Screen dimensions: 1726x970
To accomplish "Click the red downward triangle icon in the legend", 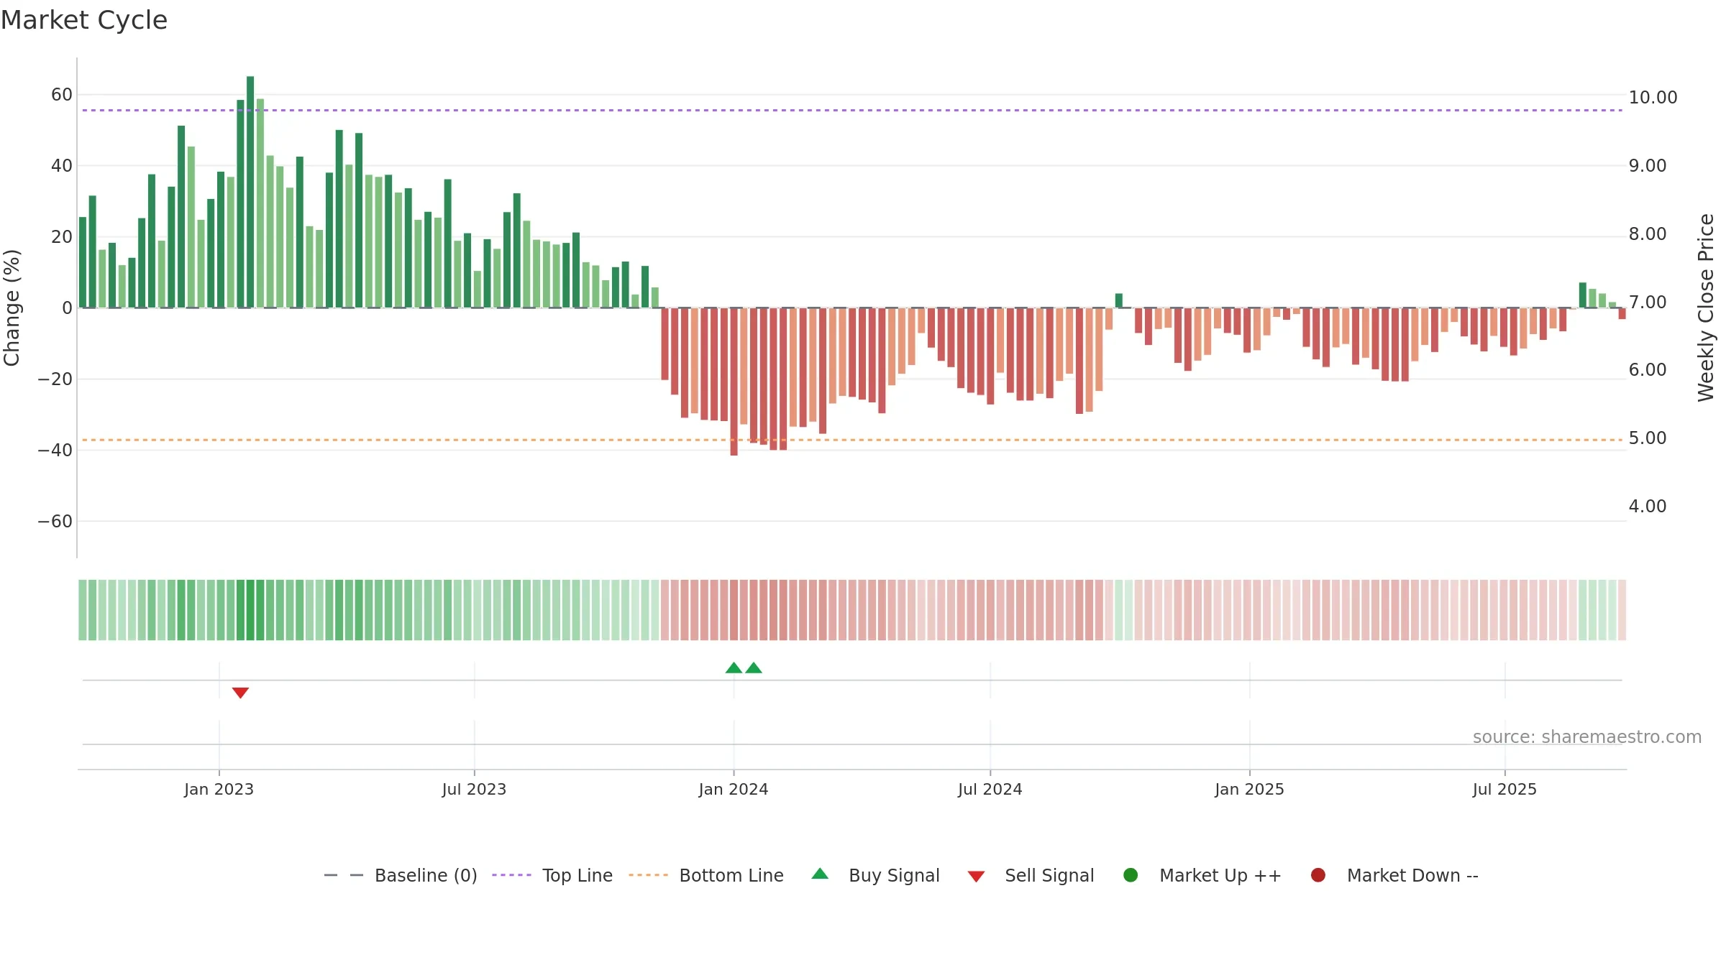I will pyautogui.click(x=976, y=877).
